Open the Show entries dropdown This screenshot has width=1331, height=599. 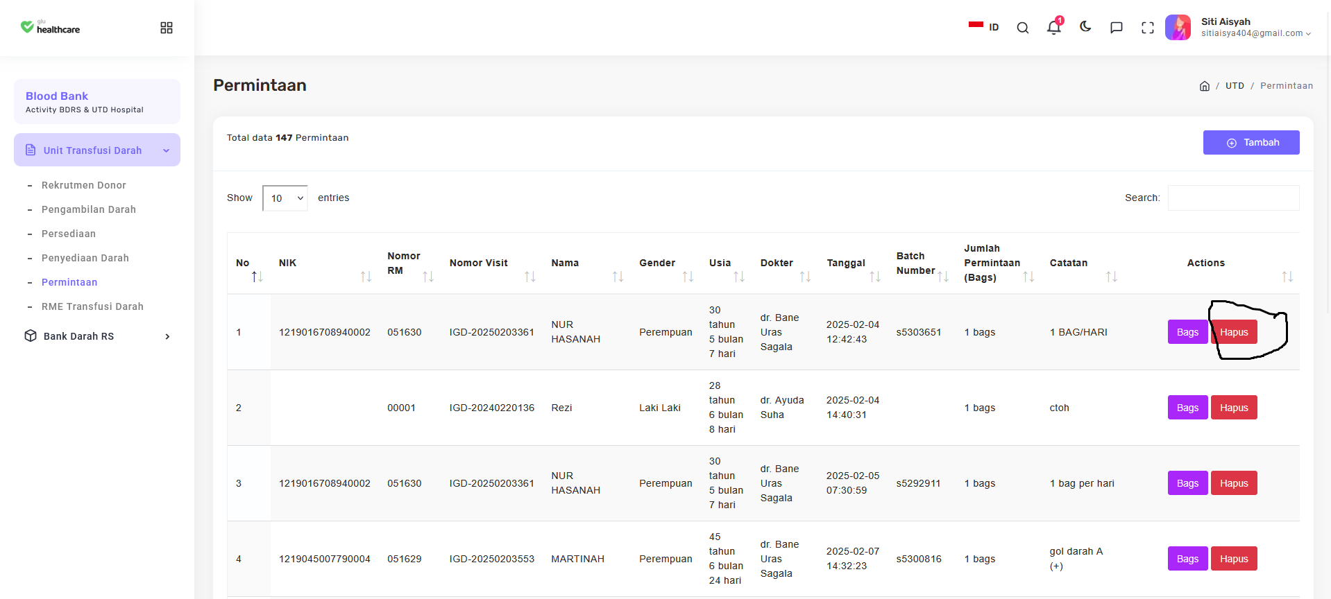coord(285,198)
